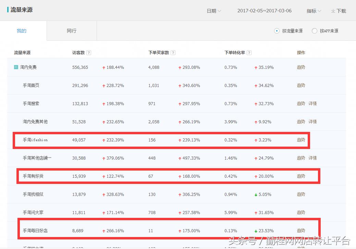This screenshot has height=249, width=356.
Task: Collapse the 淘内免费 group with minus icon
Action: tap(16, 67)
